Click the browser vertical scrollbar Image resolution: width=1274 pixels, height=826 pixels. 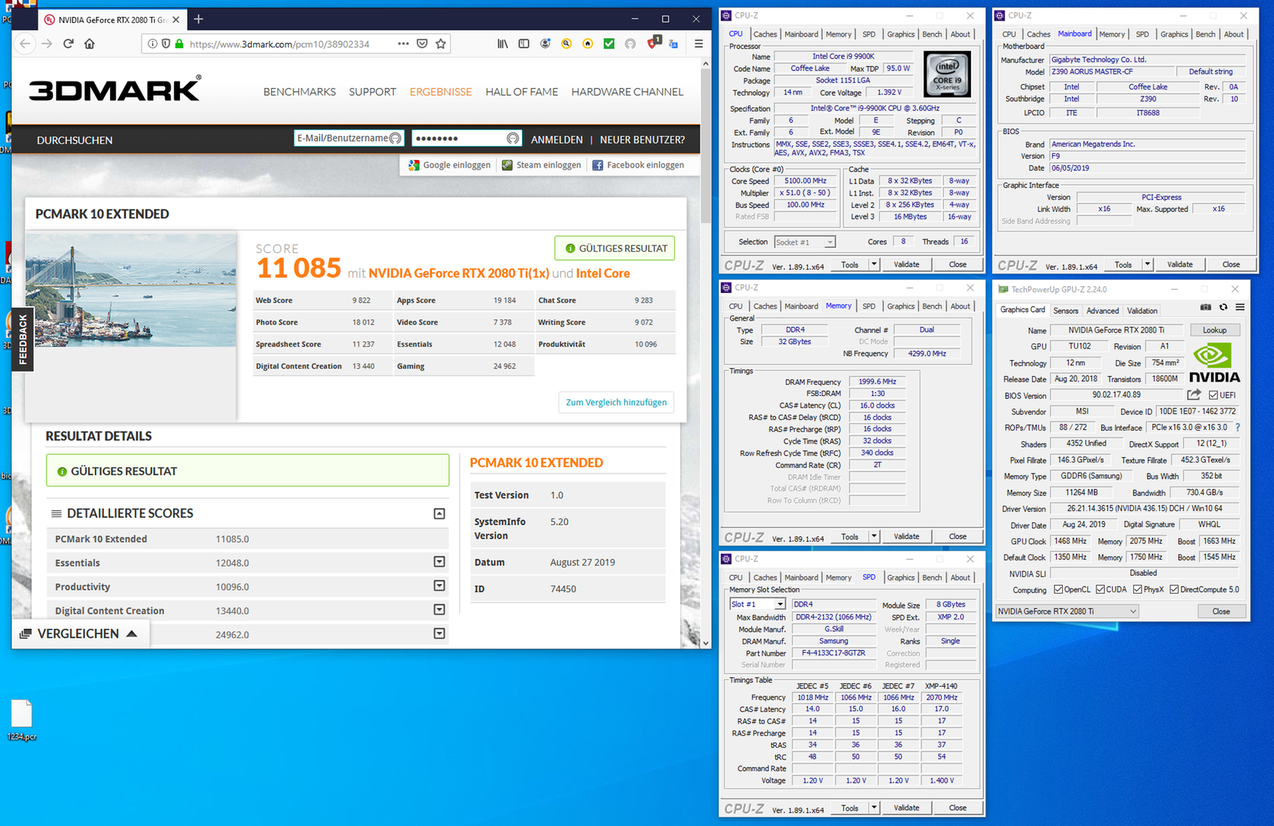click(705, 147)
